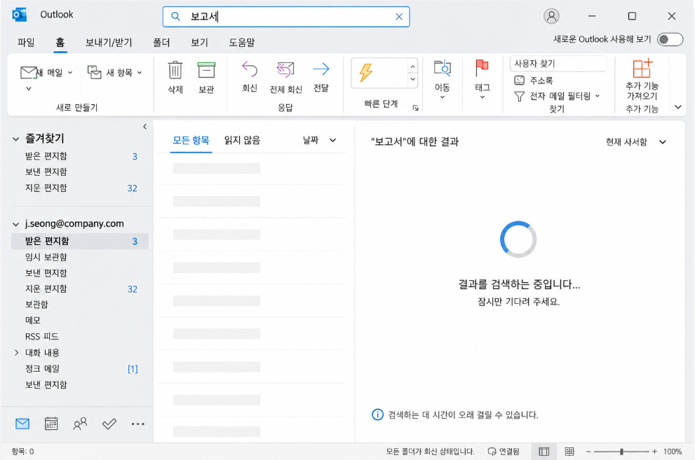Viewport: 695px width, 460px height.
Task: Toggle 새로운 Outlook 사용해 보기 switch
Action: click(x=670, y=39)
